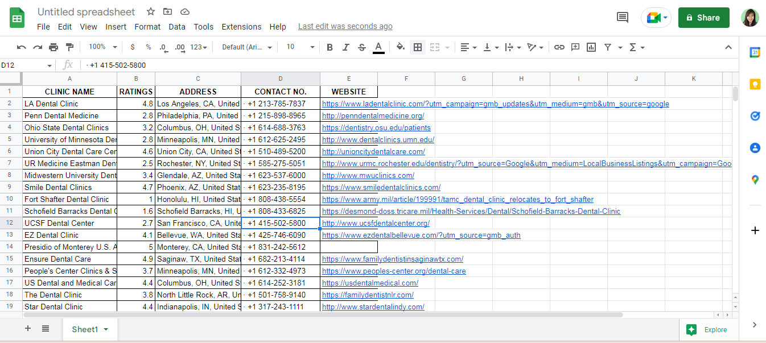Open fill color picker
Image resolution: width=766 pixels, height=343 pixels.
[x=401, y=47]
